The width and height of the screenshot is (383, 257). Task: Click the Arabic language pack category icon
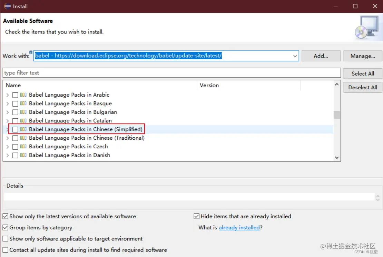(23, 95)
